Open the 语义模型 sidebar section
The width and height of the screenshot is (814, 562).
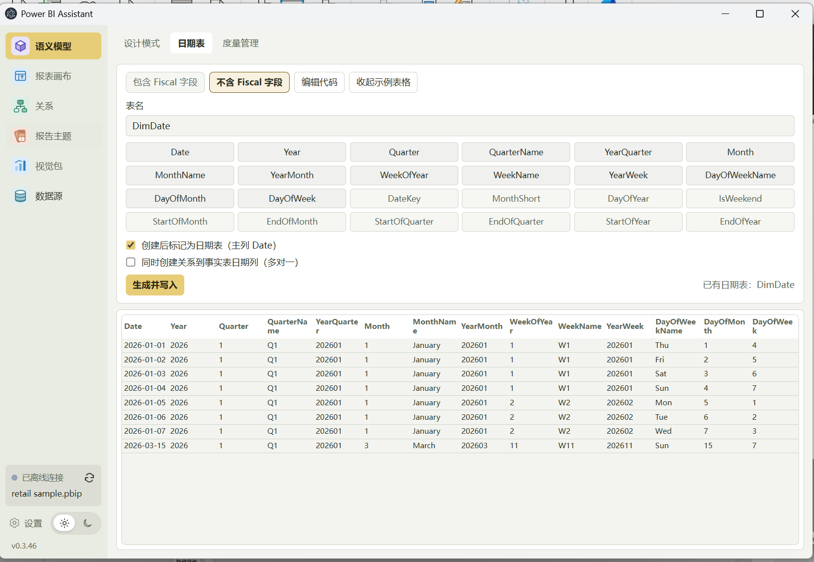pyautogui.click(x=53, y=46)
